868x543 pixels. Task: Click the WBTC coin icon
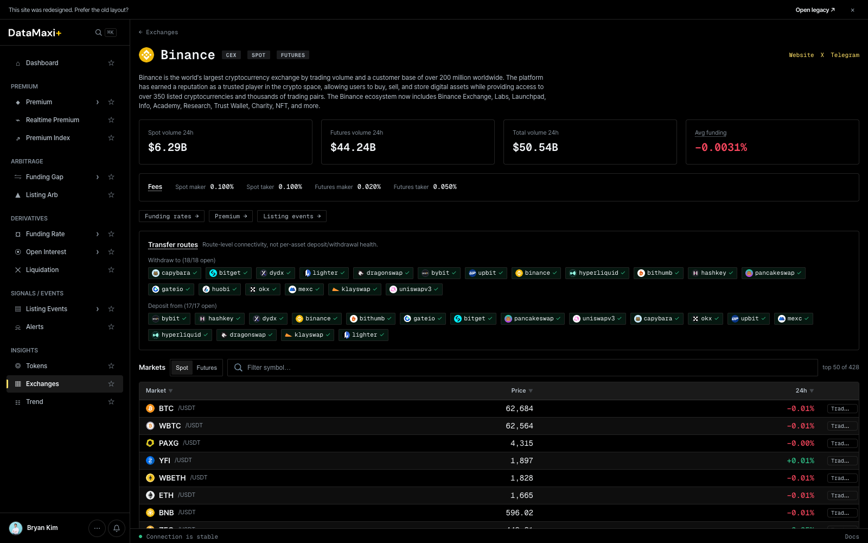pyautogui.click(x=150, y=426)
